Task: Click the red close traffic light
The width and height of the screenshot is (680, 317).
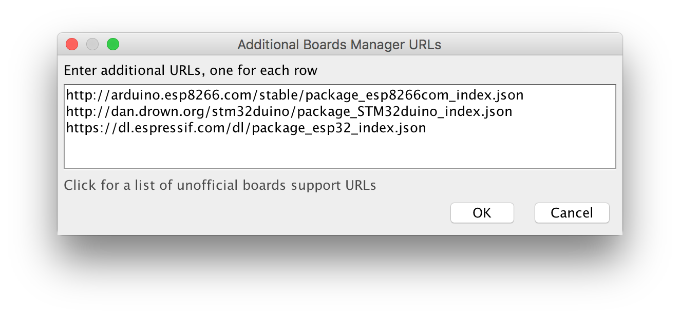Action: point(71,44)
